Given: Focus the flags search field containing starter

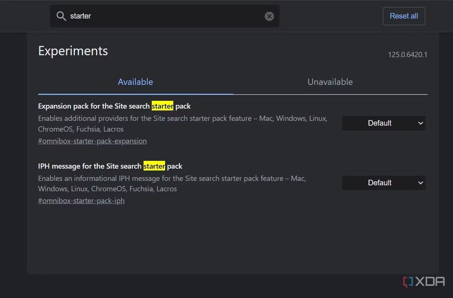Looking at the screenshot, I should [165, 16].
